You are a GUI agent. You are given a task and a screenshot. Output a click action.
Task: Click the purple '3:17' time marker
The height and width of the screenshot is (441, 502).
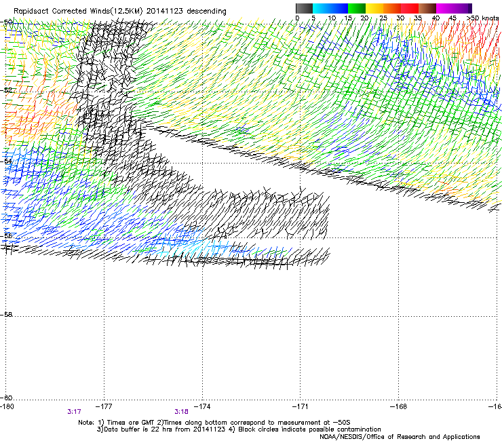pyautogui.click(x=74, y=412)
